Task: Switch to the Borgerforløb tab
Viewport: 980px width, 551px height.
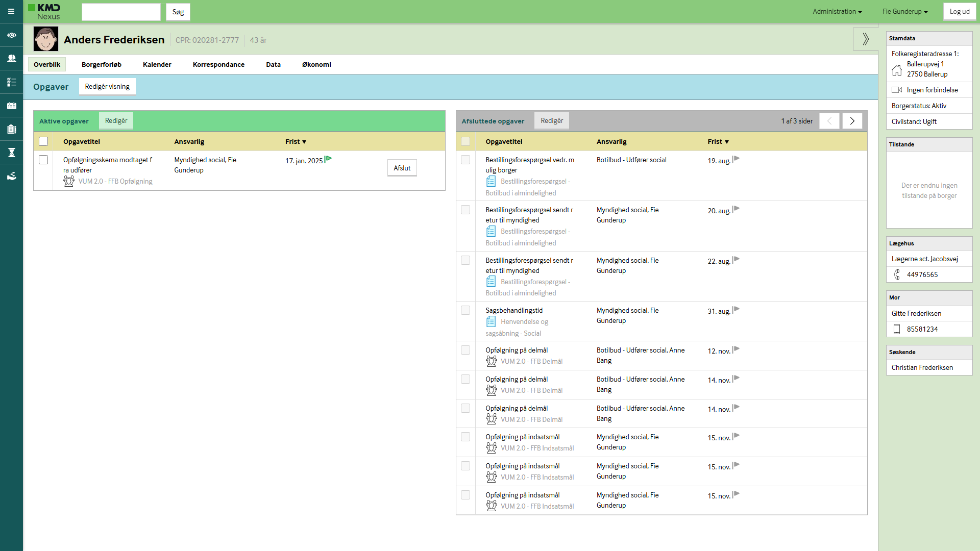Action: pos(102,64)
